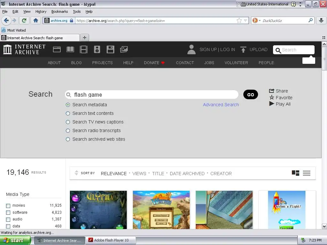Go to the browser Home page icon

(36, 20)
